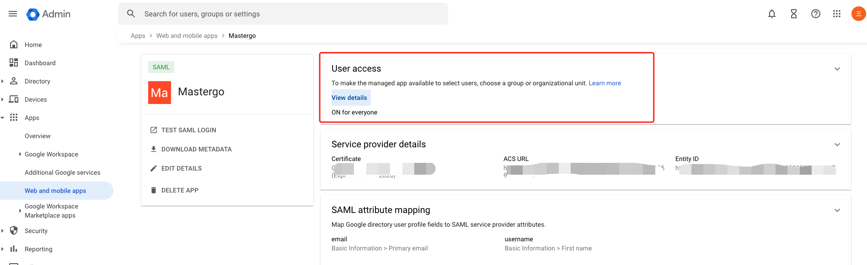Viewport: 867px width, 265px height.
Task: Click the Home house icon
Action: [14, 44]
